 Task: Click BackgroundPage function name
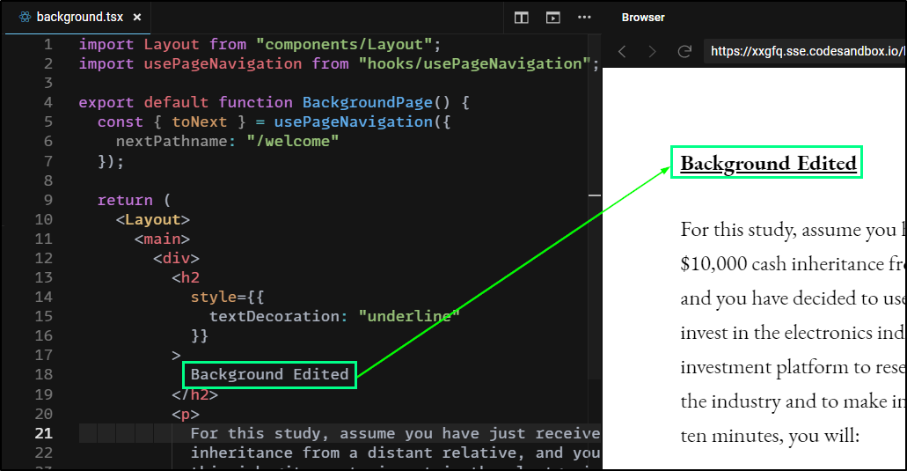point(368,102)
